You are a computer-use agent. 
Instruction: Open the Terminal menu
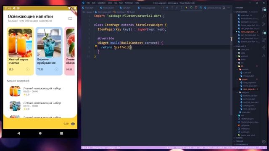coord(129,3)
